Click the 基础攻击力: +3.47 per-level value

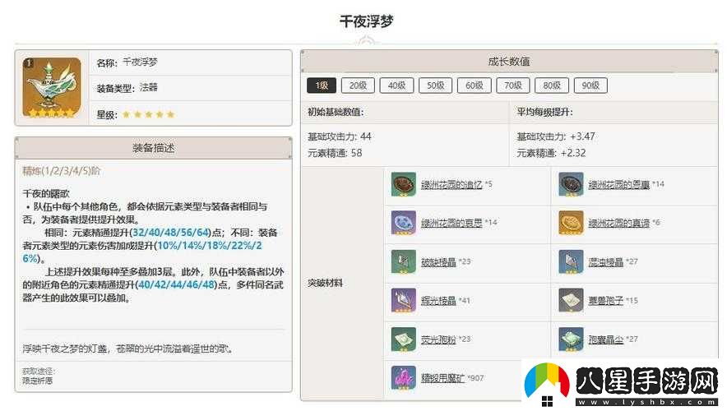556,136
